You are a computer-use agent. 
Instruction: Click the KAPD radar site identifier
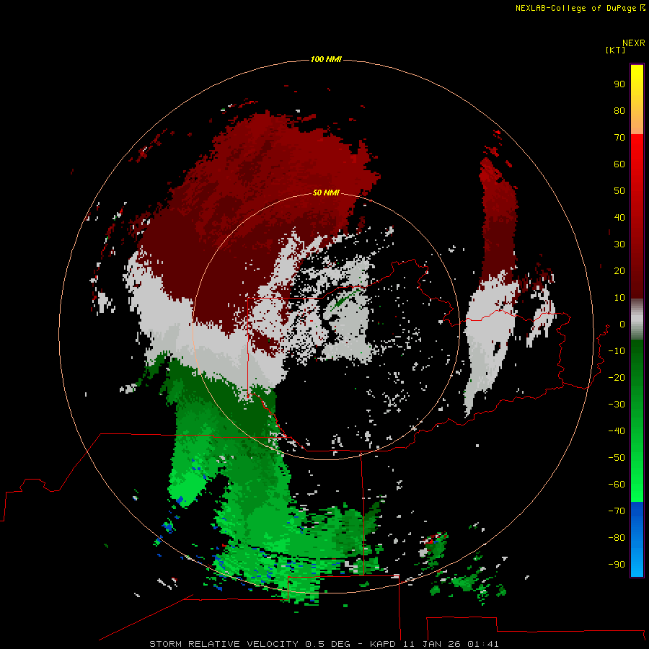[x=384, y=644]
